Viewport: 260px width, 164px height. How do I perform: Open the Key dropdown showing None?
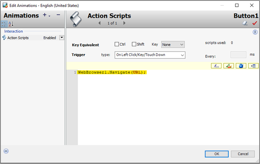click(x=173, y=44)
